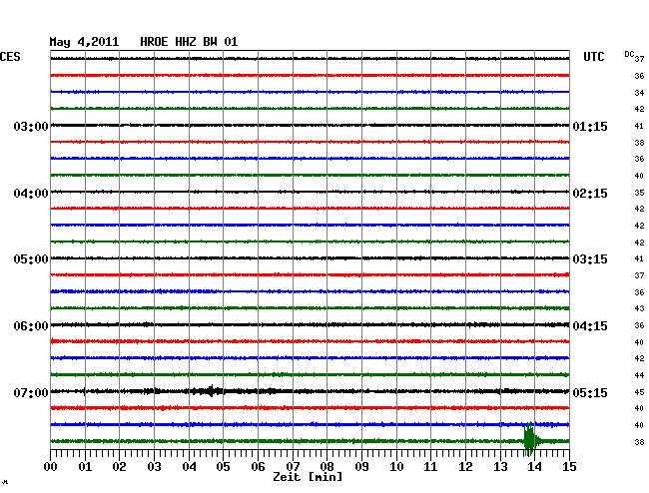This screenshot has width=649, height=493.
Task: Select the 06:00 local time label
Action: pyautogui.click(x=31, y=326)
